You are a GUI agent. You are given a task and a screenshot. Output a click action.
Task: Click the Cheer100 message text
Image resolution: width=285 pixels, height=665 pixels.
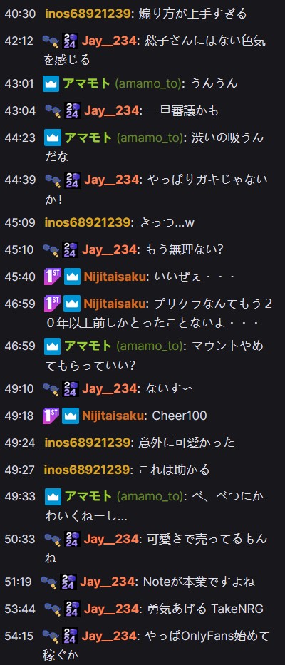click(180, 416)
